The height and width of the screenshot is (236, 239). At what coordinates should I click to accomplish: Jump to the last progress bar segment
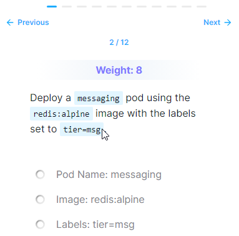(202, 6)
